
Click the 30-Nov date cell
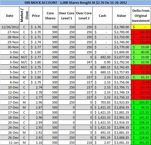10,47
